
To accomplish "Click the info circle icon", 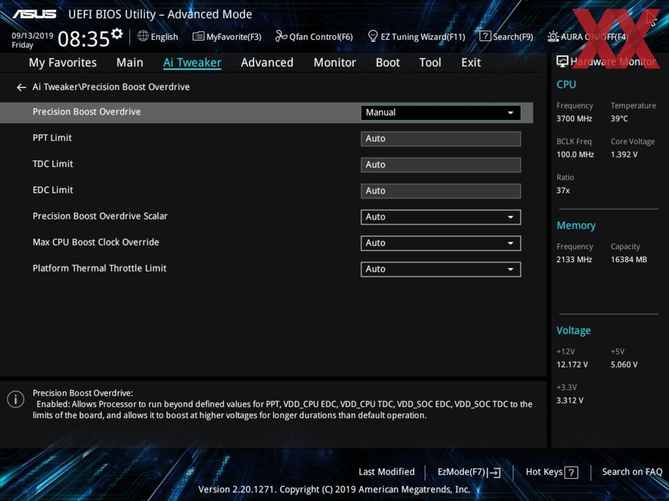I will [16, 399].
